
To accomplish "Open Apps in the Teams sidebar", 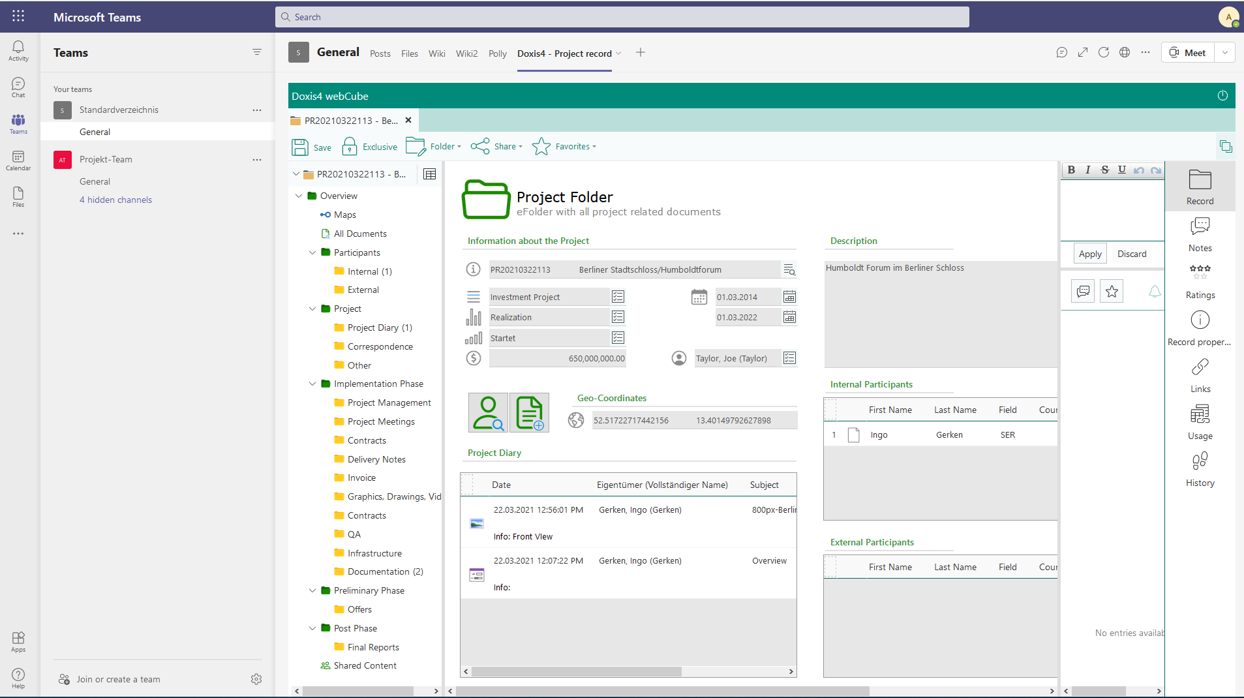I will point(18,641).
